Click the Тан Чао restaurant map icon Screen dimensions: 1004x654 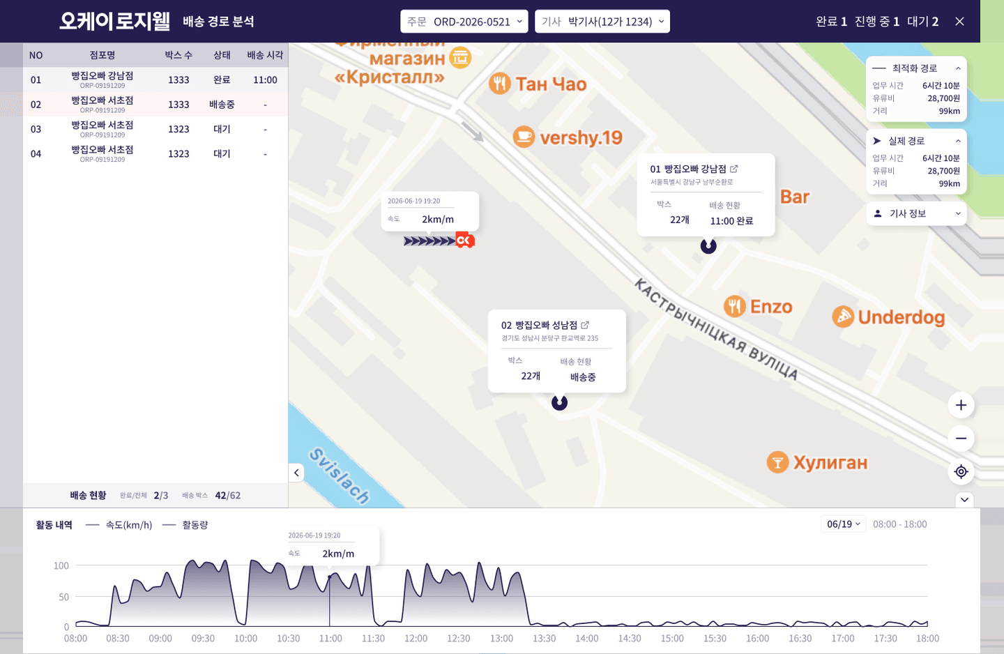tap(499, 84)
